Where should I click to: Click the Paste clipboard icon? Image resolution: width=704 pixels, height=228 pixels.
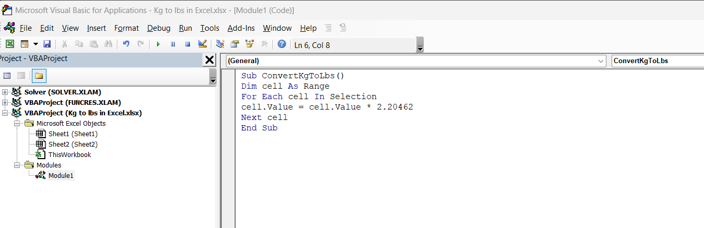[93, 44]
